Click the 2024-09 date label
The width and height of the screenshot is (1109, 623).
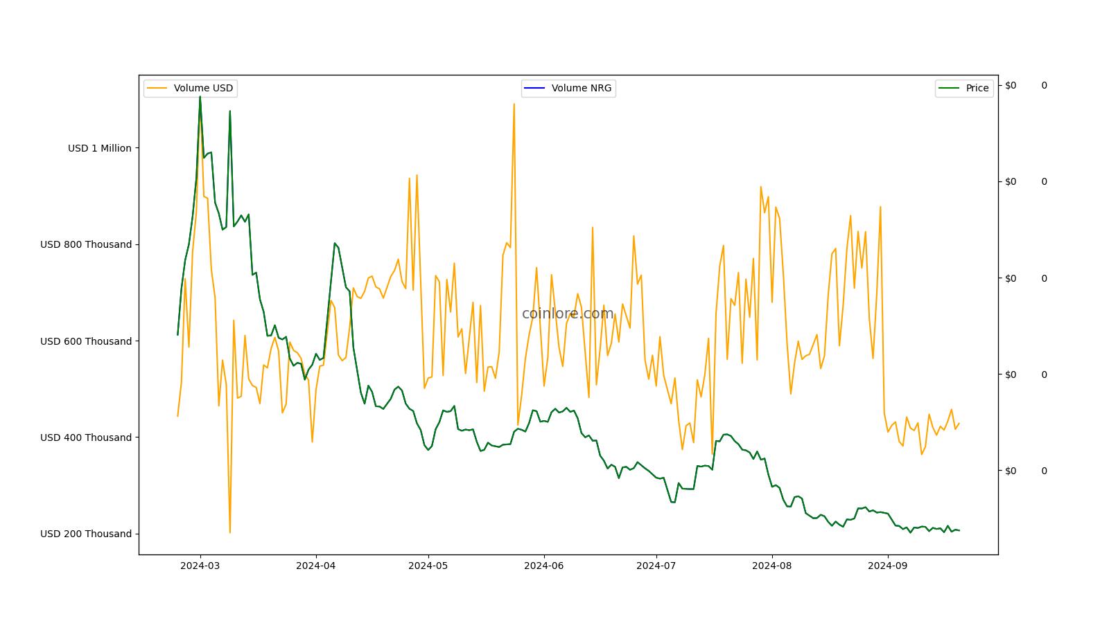(888, 565)
